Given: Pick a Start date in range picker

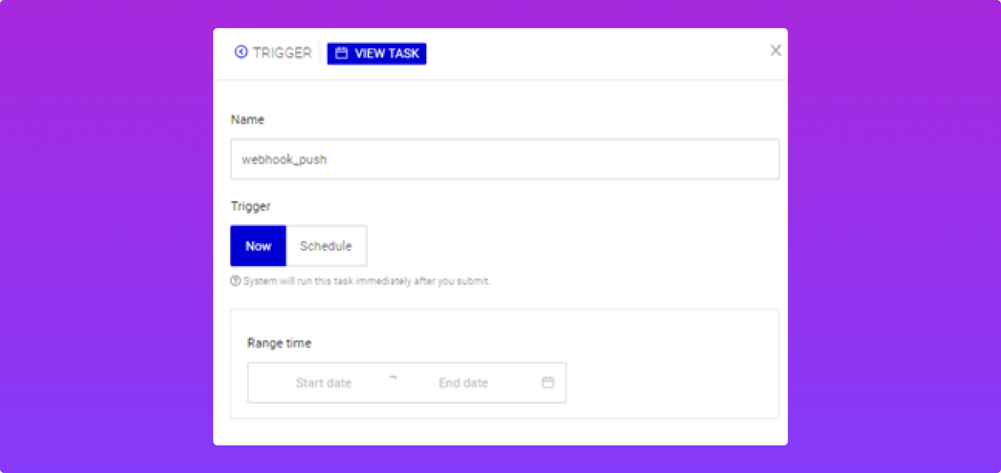Looking at the screenshot, I should [323, 383].
